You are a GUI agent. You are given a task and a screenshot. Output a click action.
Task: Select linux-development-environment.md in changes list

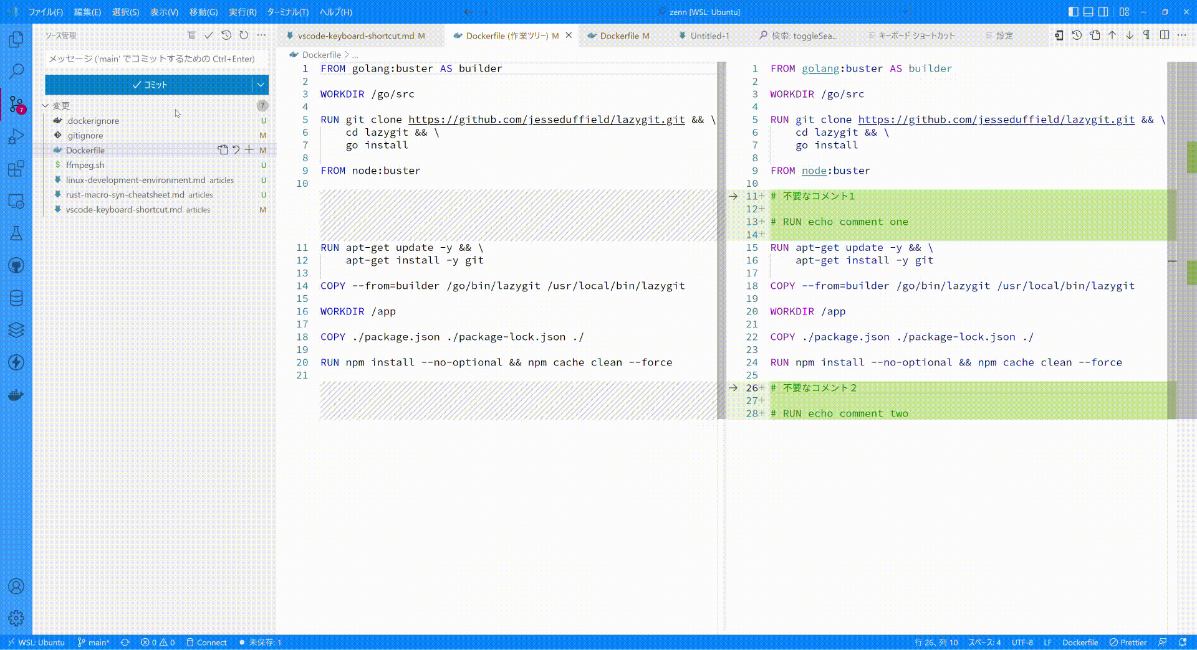click(156, 180)
